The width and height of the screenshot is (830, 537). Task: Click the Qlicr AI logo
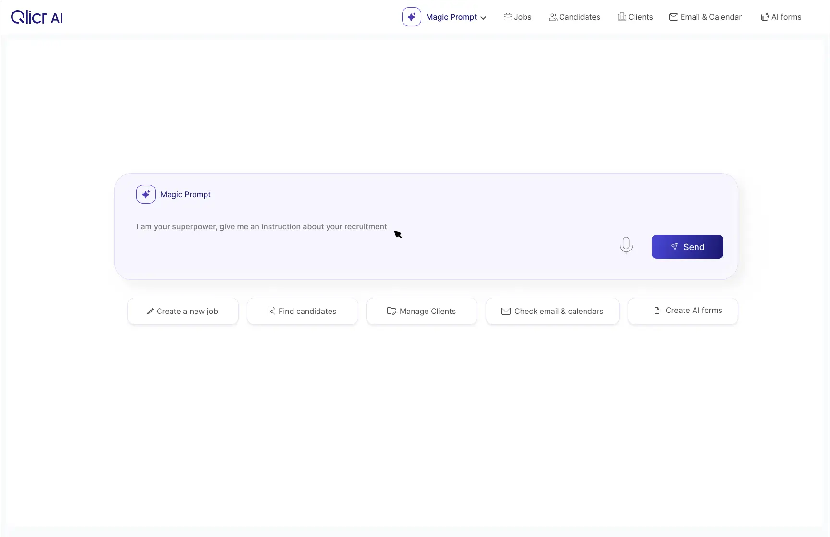37,17
